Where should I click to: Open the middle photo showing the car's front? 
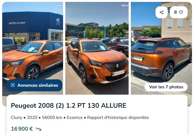click(x=97, y=48)
